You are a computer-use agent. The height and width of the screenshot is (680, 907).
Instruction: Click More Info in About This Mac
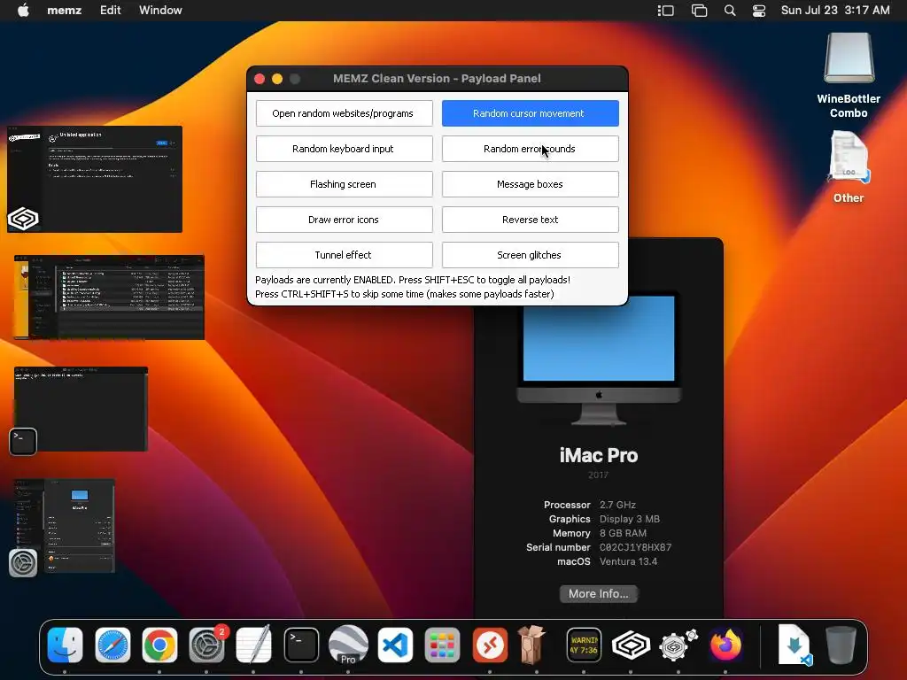click(599, 594)
